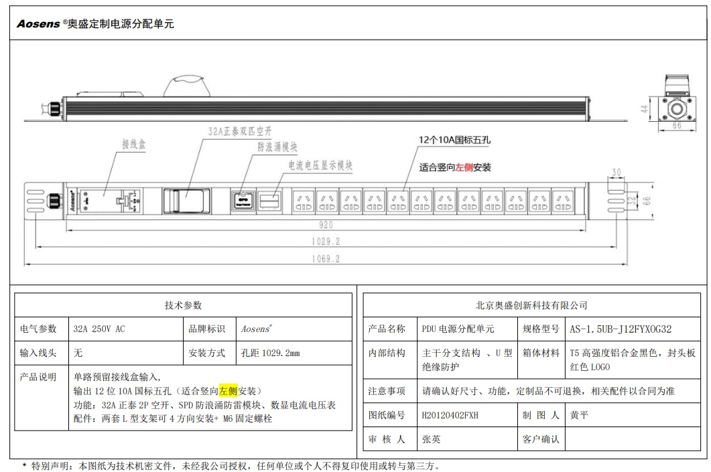Click the line 单路预留接线盒输入
The width and height of the screenshot is (711, 472).
pos(117,377)
